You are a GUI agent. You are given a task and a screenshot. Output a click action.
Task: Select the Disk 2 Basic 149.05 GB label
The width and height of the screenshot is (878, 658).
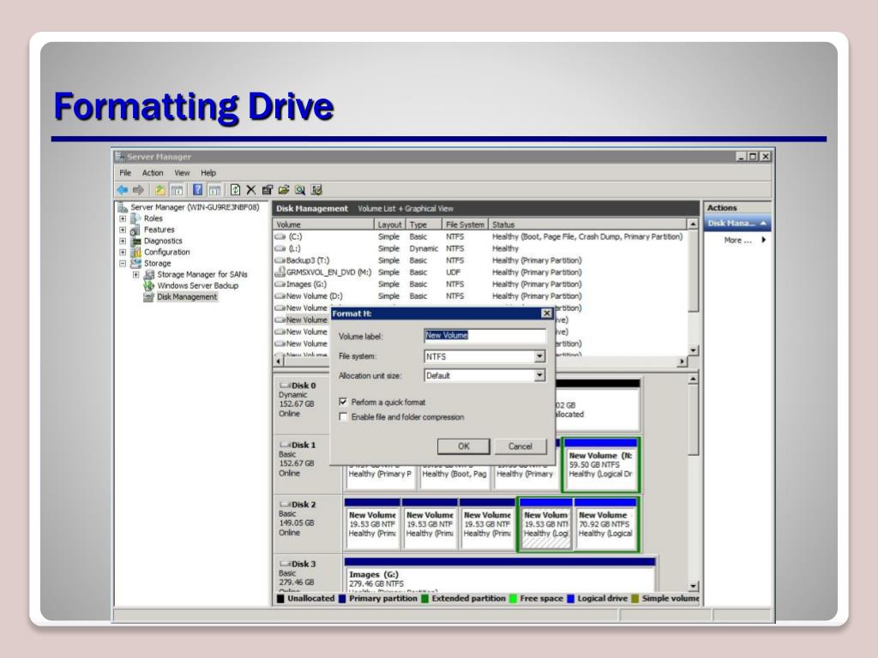pos(307,523)
